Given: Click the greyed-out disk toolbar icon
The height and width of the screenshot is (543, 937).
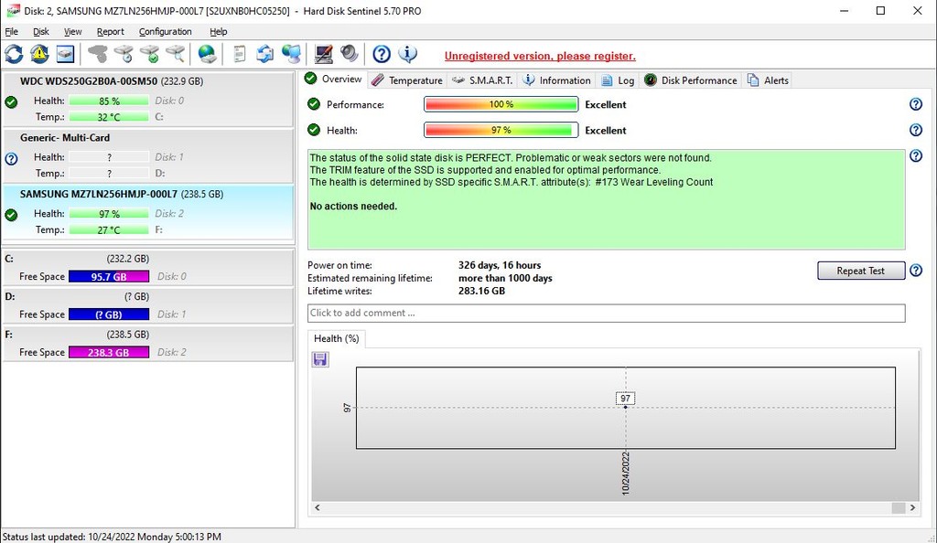Looking at the screenshot, I should (x=97, y=54).
